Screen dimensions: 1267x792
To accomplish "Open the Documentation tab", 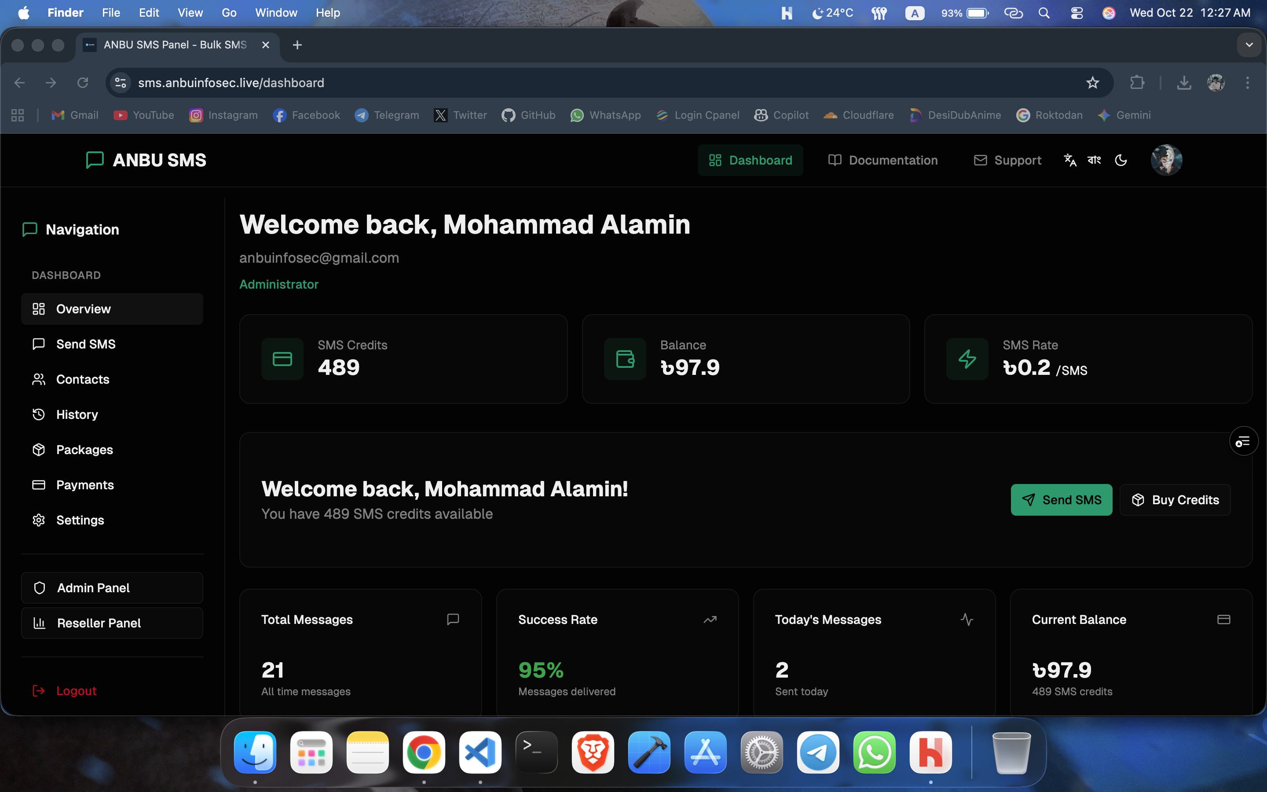I will [883, 160].
